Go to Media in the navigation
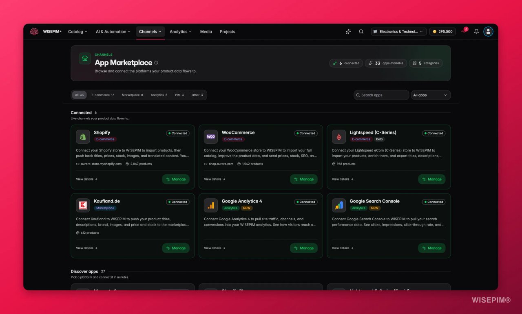Screen dimensions: 522x314 click(206, 31)
